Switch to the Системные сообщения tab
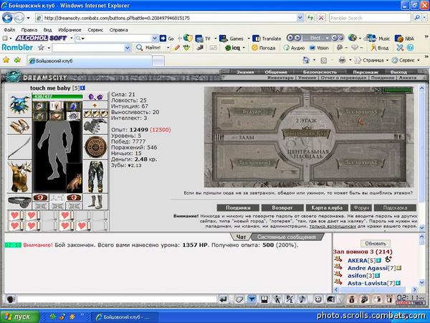Viewport: 430px width, 323px height. pyautogui.click(x=286, y=237)
